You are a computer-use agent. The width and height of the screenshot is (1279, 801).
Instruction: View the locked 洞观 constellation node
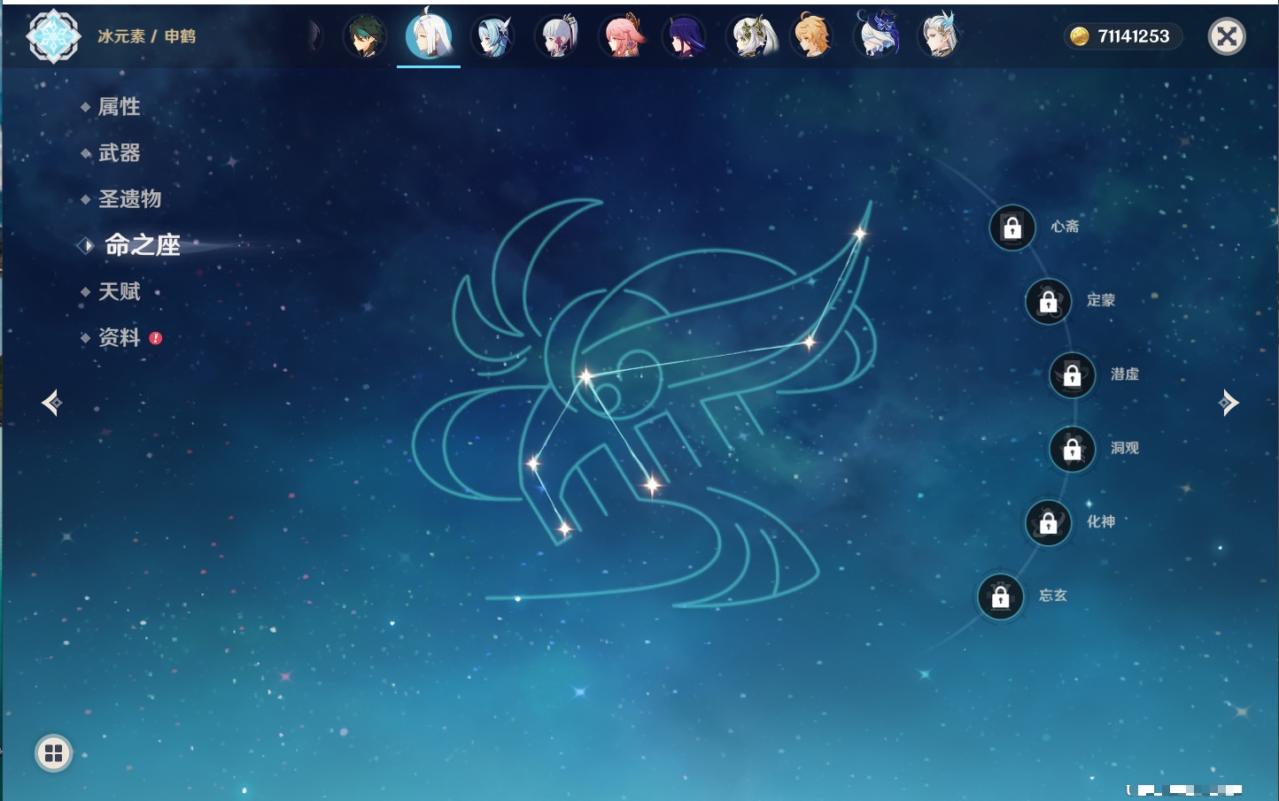(1073, 450)
